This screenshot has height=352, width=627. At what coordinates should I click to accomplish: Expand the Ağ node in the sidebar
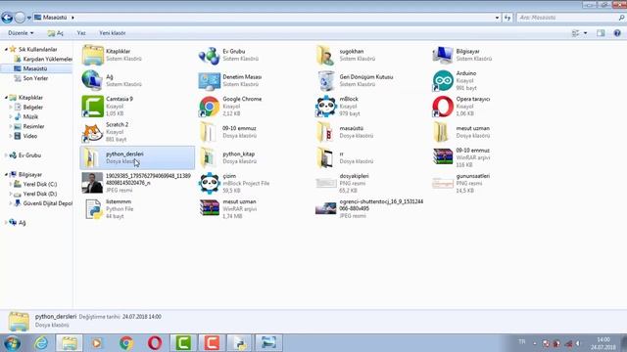[6, 222]
